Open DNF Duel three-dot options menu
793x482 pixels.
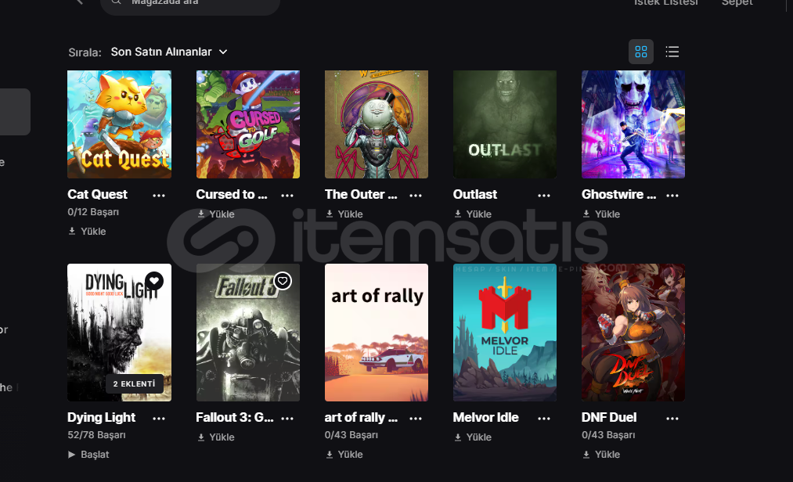(x=672, y=419)
